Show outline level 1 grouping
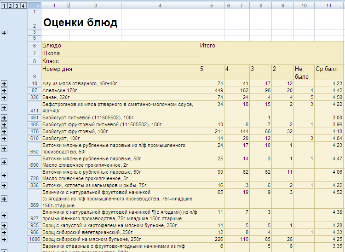This screenshot has height=252, width=345. click(x=4, y=6)
